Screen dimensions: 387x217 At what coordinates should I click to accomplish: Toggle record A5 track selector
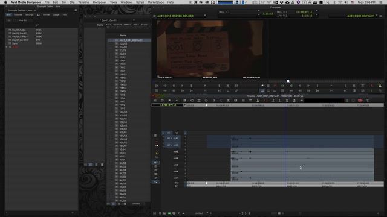coord(176,165)
